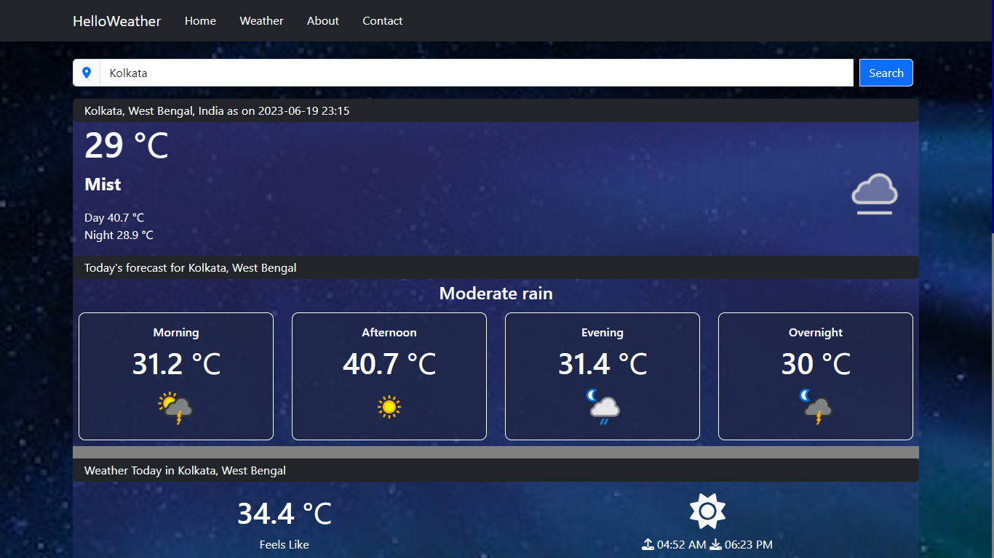Select the Morning forecast card
Viewport: 994px width, 558px height.
click(x=176, y=376)
